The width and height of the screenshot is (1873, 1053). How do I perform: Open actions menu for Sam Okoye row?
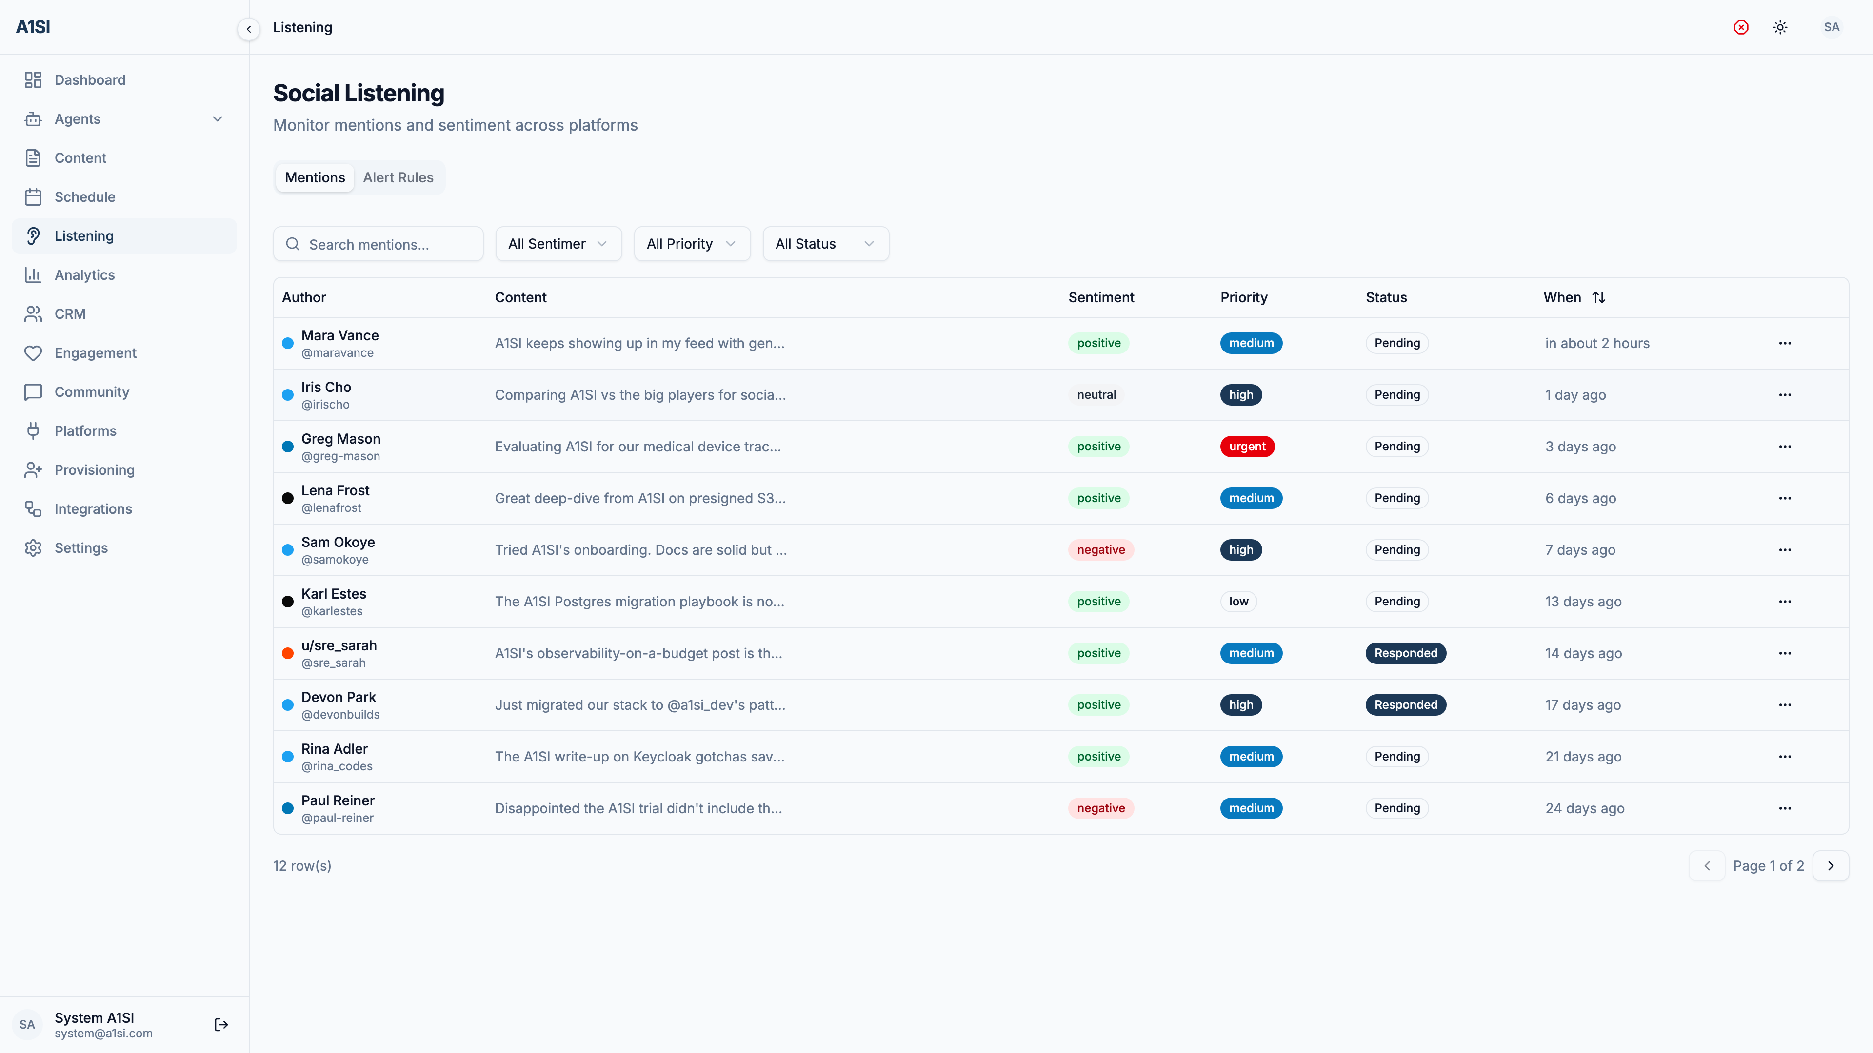click(x=1785, y=549)
